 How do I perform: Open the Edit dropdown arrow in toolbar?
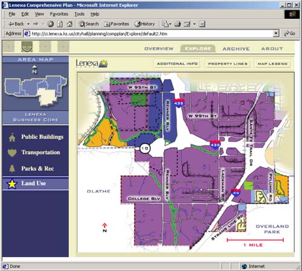point(194,24)
